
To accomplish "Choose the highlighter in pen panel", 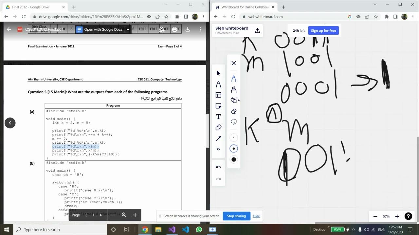I will [234, 89].
